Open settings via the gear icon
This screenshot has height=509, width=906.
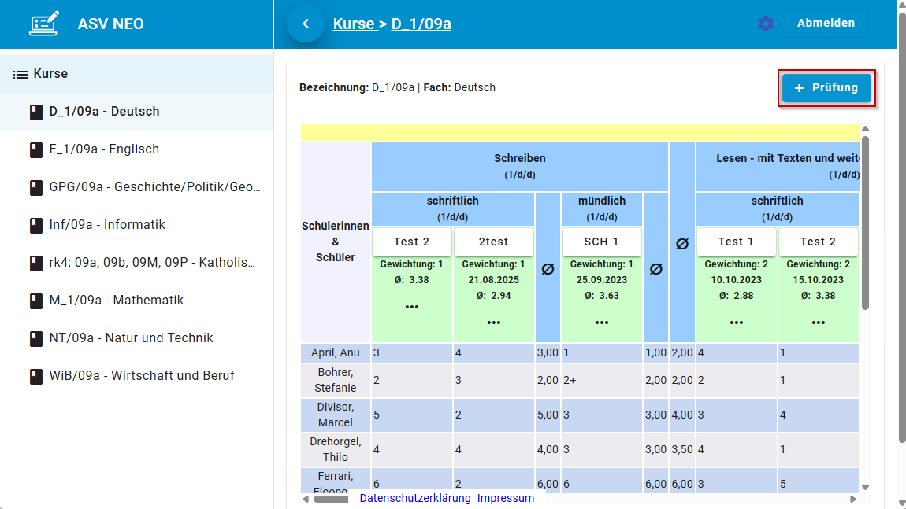[766, 24]
